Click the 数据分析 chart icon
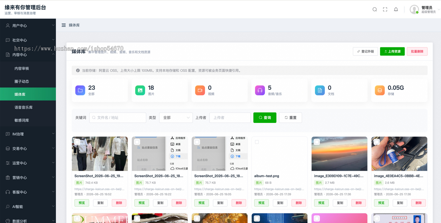This screenshot has height=223, width=441. tap(8, 221)
